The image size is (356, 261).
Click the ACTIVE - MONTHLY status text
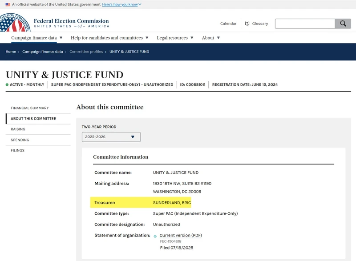27,84
